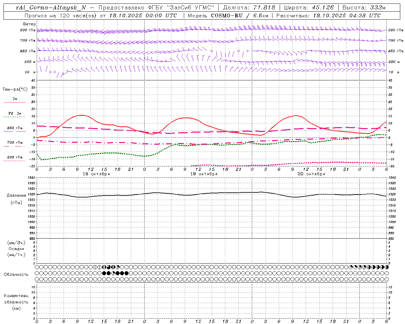Click the (мм/1ч.) precipitation unit label
This screenshot has height=324, width=405.
[16, 255]
